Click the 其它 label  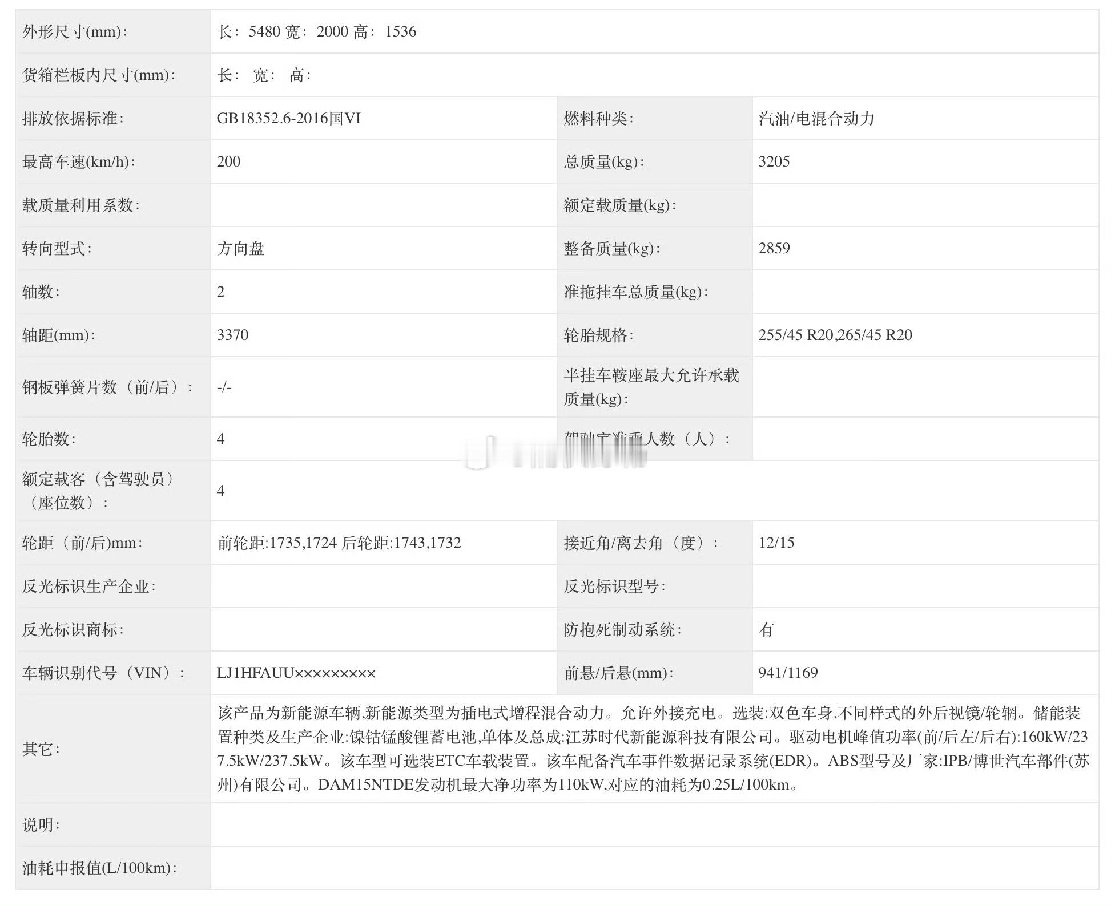tap(41, 749)
